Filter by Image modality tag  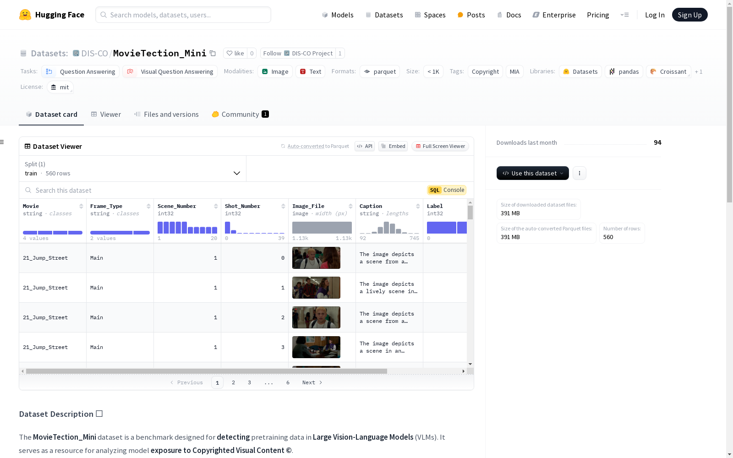tap(275, 71)
